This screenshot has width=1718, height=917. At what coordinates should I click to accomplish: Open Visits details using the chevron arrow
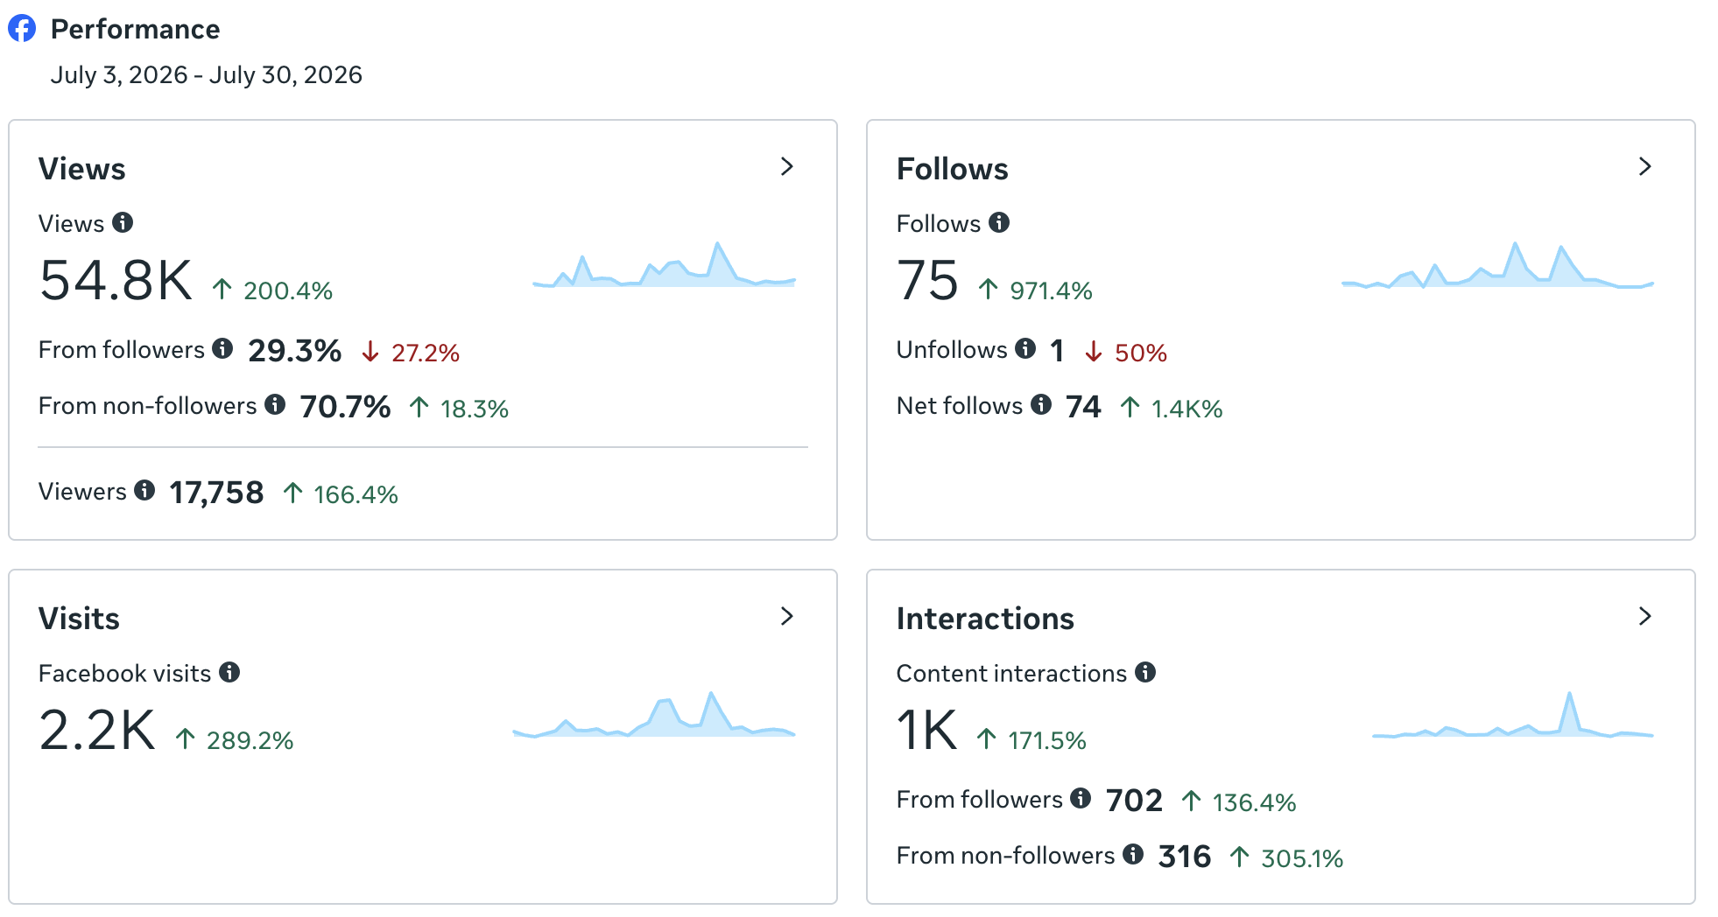787,616
